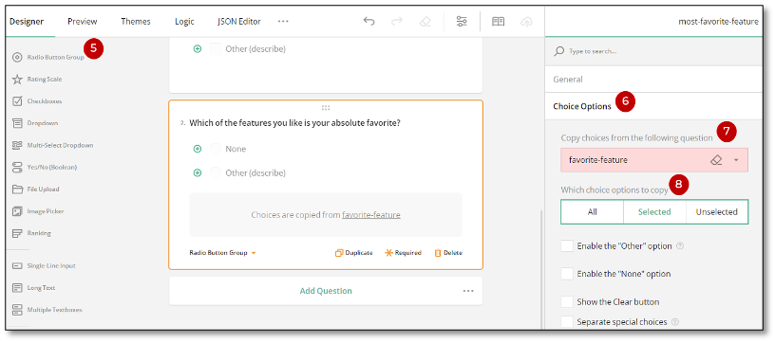Open the favorite-feature dropdown arrow
775x343 pixels.
[736, 160]
